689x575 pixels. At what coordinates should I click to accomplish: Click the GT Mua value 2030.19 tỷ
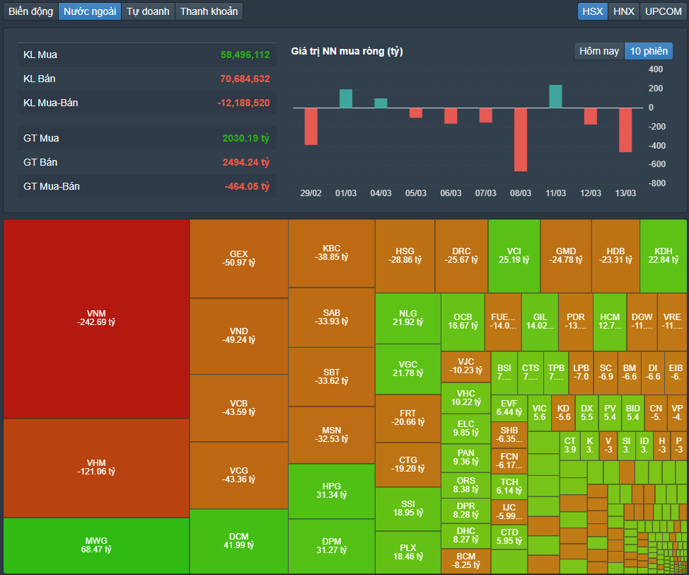(245, 138)
